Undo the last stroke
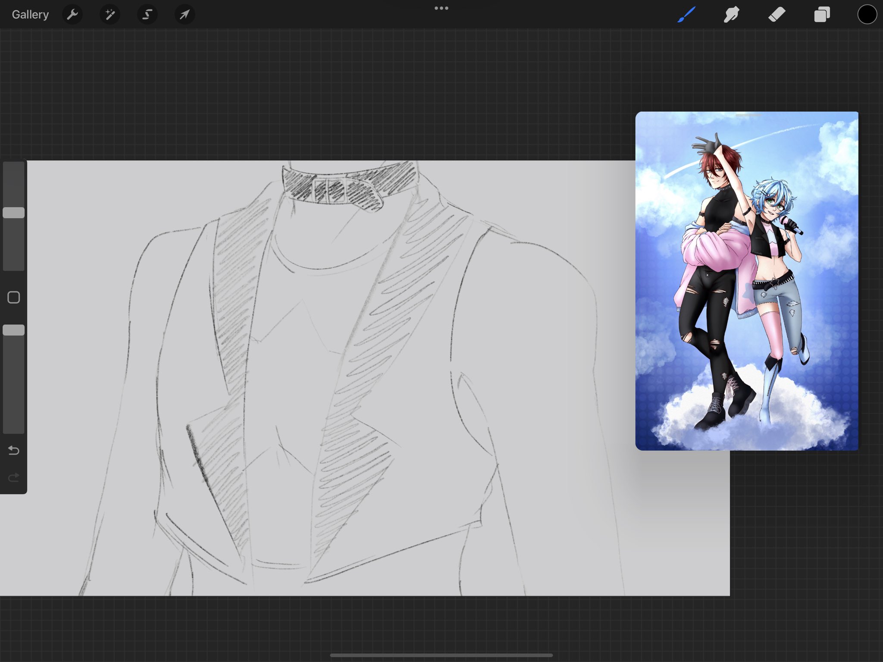Screen dimensions: 883x662 click(14, 451)
